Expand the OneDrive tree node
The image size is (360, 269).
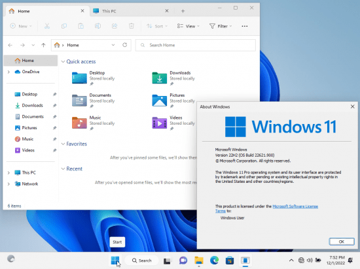(9, 72)
